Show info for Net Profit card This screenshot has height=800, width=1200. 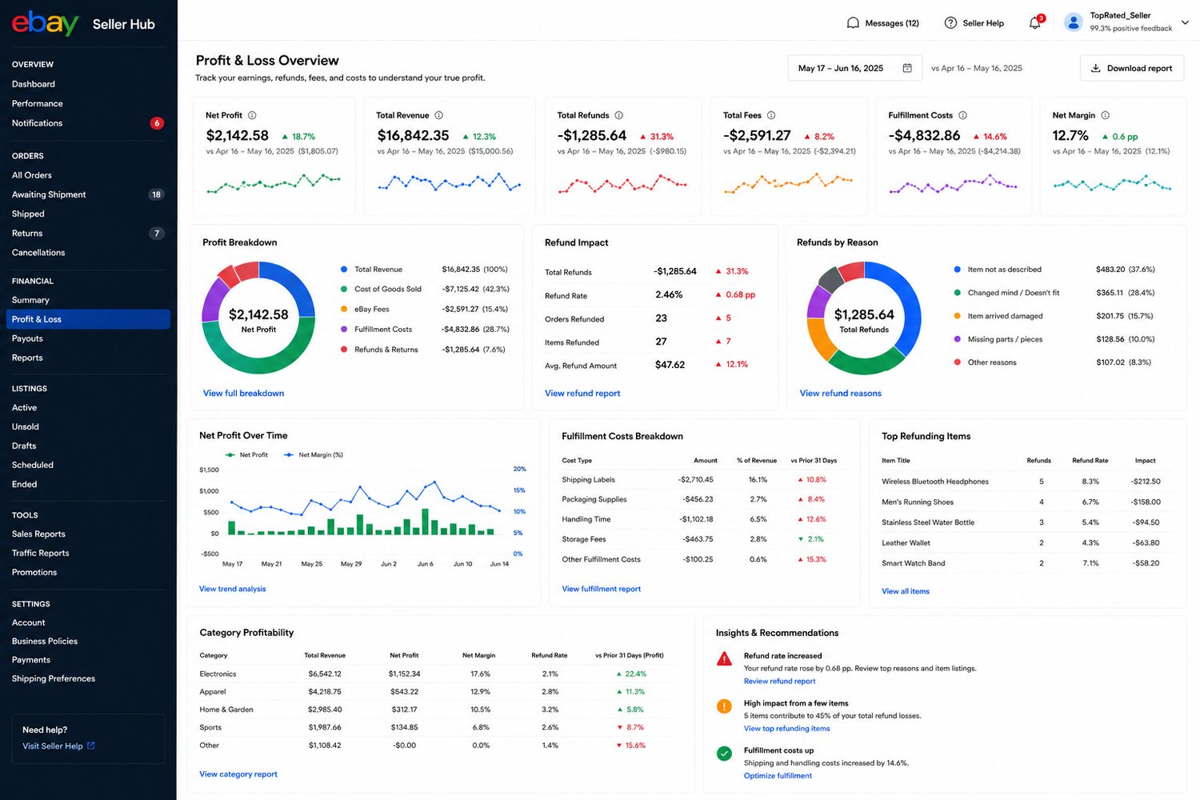point(252,115)
